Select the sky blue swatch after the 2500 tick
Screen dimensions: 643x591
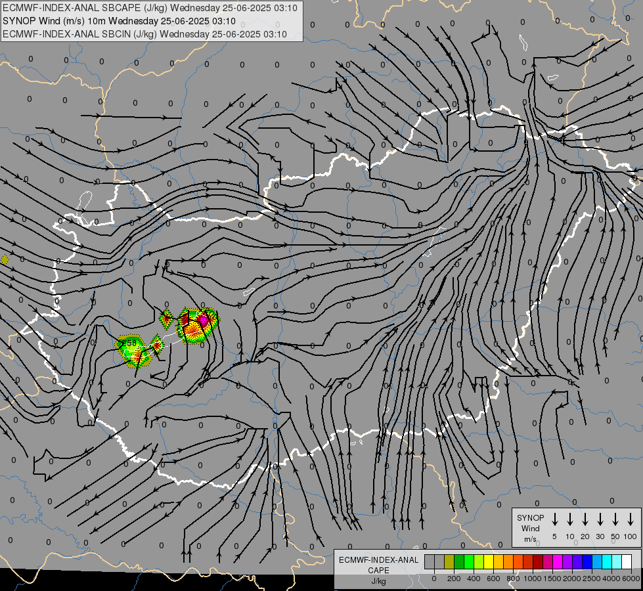coord(598,561)
